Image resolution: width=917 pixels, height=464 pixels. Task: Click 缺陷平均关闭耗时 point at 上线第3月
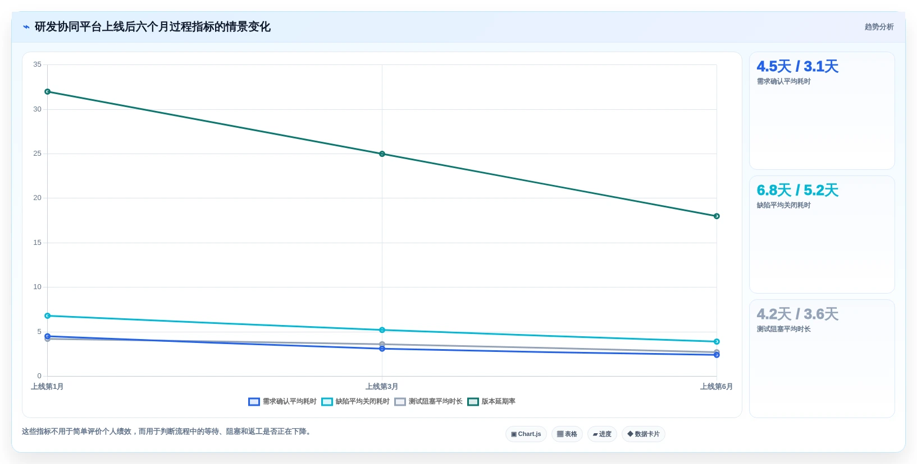click(x=382, y=330)
